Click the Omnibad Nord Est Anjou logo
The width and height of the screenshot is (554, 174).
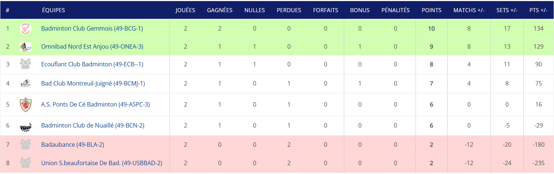25,46
